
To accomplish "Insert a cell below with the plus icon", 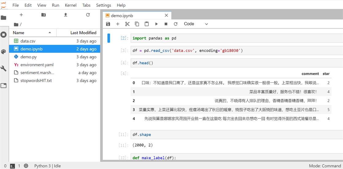I will pyautogui.click(x=118, y=24).
